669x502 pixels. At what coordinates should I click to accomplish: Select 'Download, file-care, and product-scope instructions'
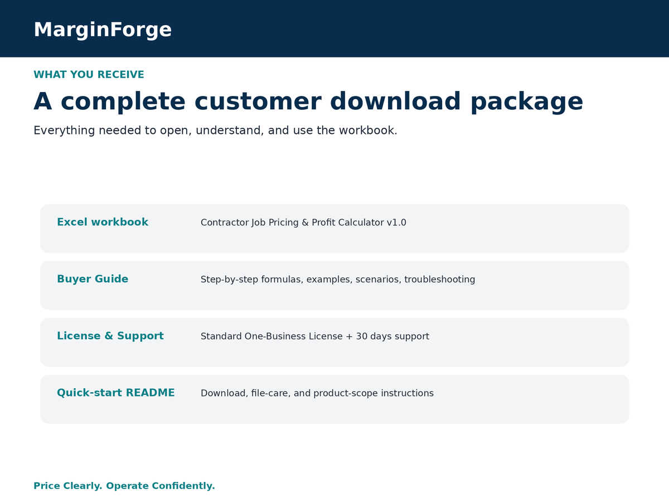tap(317, 393)
